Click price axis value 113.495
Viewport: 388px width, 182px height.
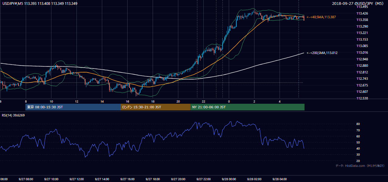pyautogui.click(x=362, y=7)
